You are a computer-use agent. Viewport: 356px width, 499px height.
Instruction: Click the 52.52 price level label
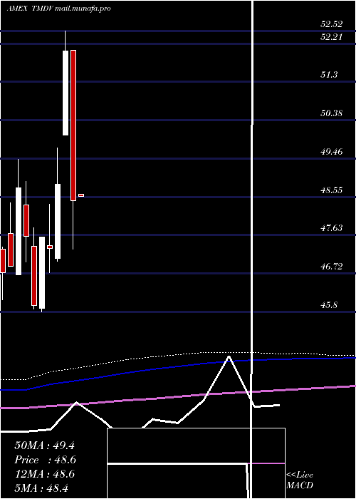coord(332,24)
